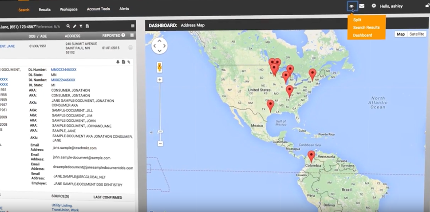Click the map pin over Colombia
The width and height of the screenshot is (430, 212).
click(x=311, y=156)
